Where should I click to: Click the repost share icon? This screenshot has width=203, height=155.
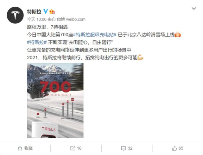[x=73, y=148]
